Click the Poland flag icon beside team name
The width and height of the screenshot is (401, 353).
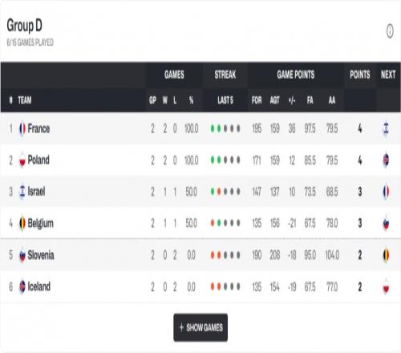pos(22,160)
